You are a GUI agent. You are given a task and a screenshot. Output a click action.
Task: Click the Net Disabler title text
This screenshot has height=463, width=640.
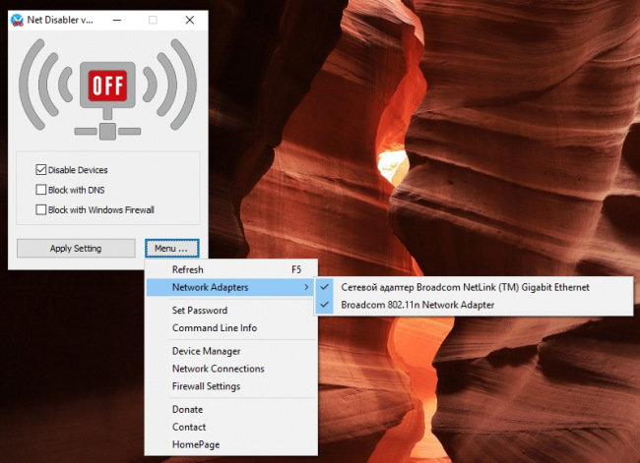click(x=60, y=20)
